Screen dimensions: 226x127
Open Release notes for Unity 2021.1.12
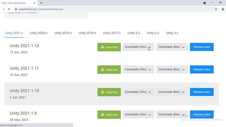point(202,47)
